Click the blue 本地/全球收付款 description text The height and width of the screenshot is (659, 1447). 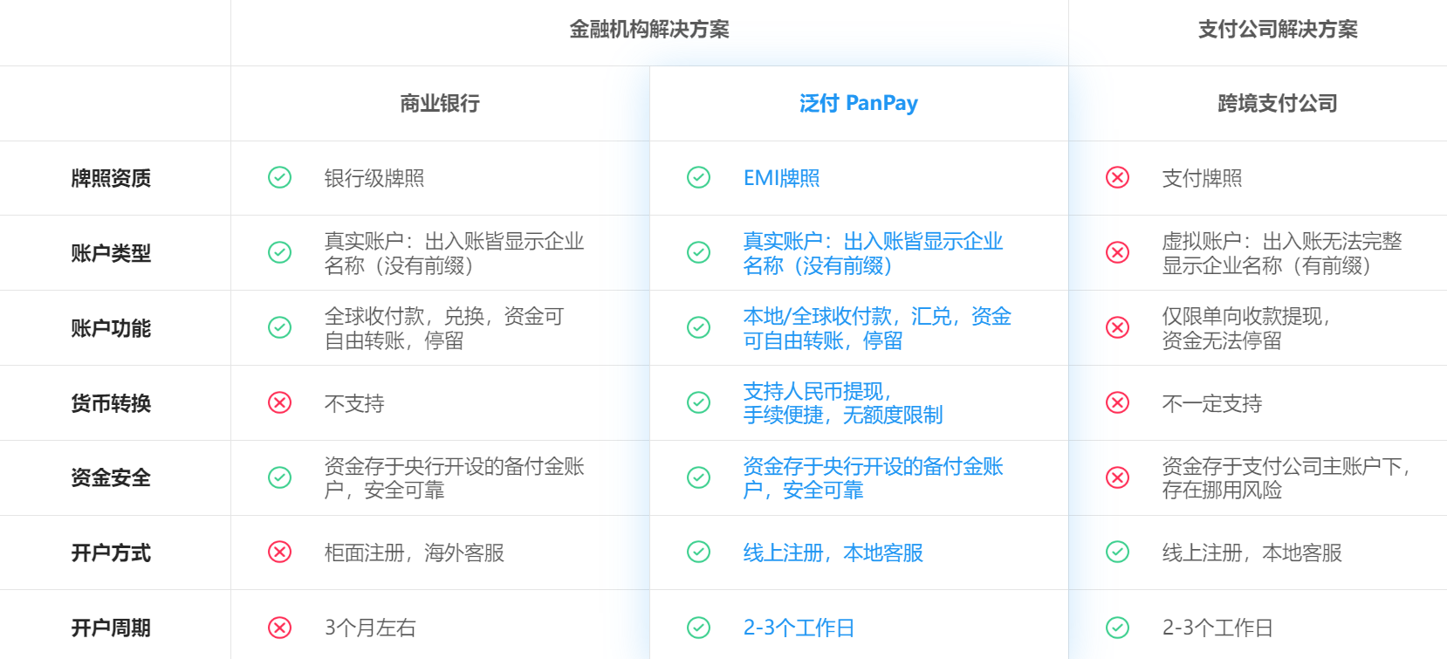coord(877,328)
